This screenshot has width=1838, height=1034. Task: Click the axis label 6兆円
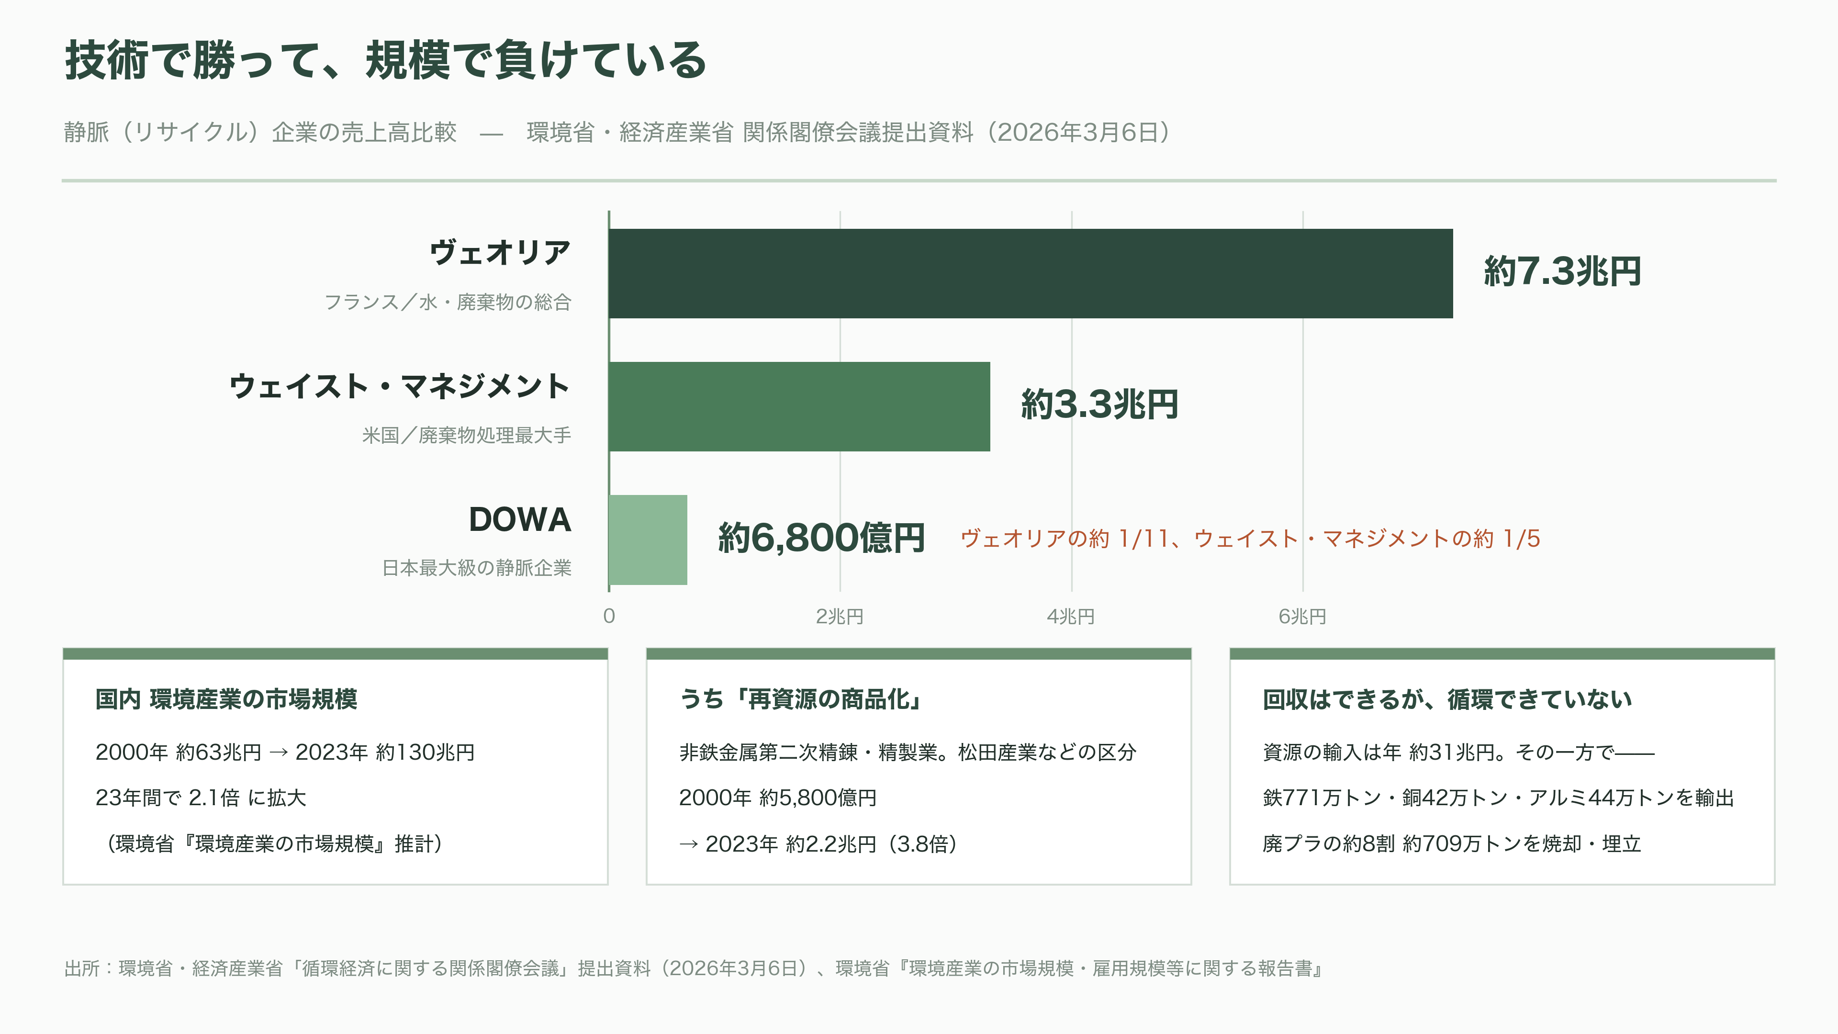(1302, 616)
